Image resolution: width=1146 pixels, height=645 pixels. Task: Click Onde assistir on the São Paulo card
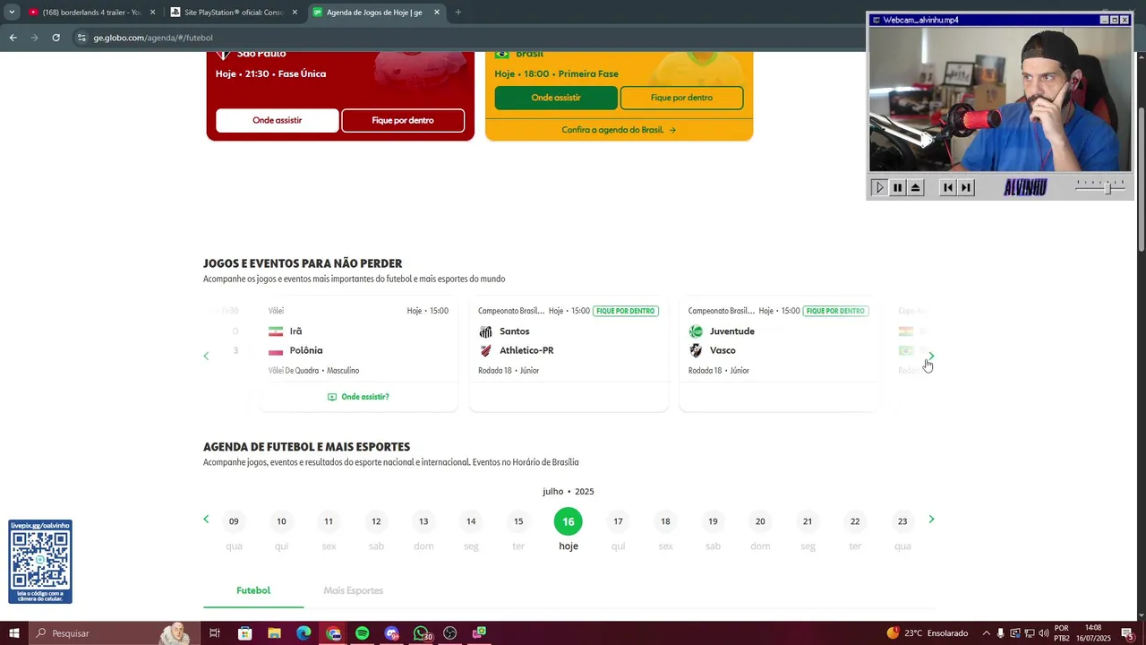(x=277, y=120)
